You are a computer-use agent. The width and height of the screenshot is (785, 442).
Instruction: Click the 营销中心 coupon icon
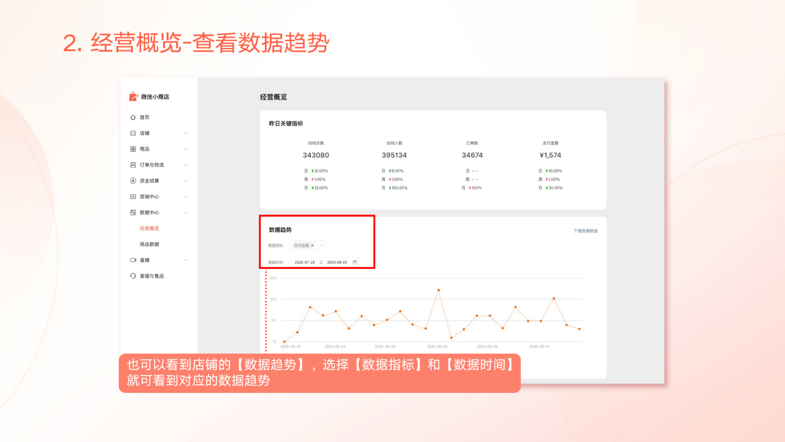tap(133, 197)
